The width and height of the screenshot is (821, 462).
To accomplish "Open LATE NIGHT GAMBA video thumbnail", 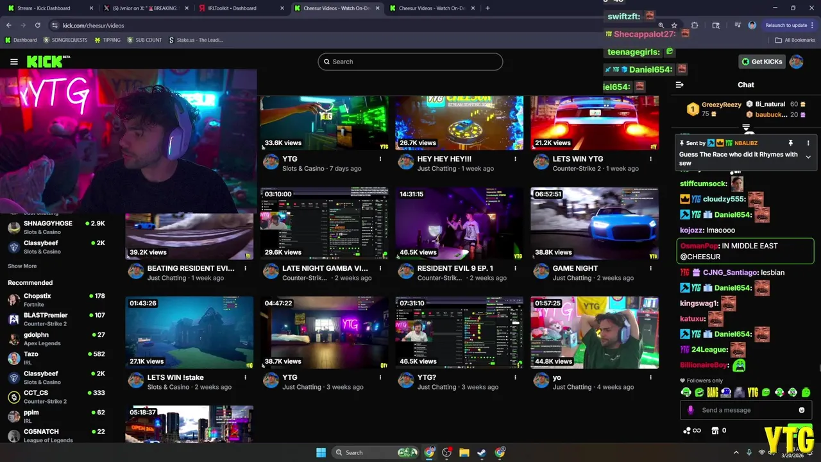I will coord(324,223).
